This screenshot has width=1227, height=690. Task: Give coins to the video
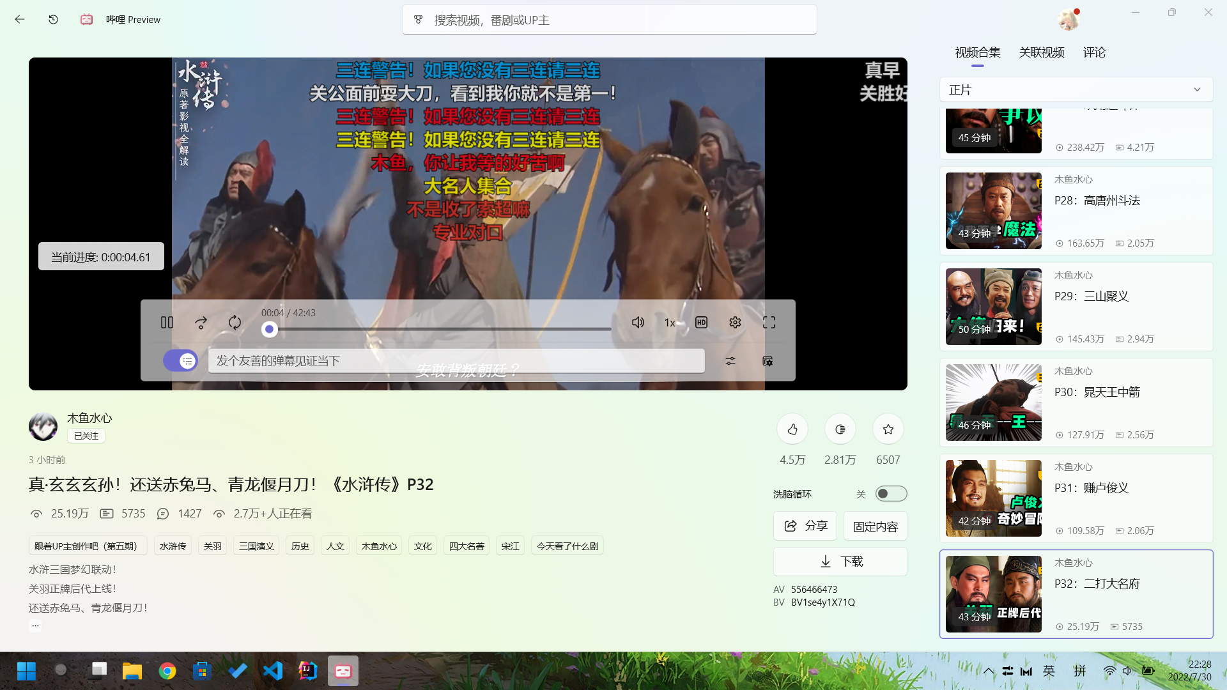click(840, 429)
